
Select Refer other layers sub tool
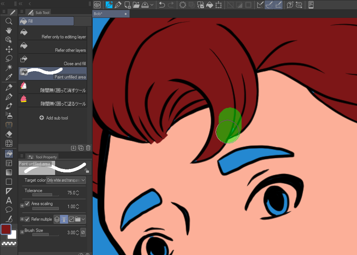(x=52, y=47)
